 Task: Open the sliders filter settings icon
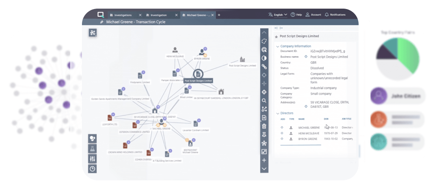tap(92, 159)
